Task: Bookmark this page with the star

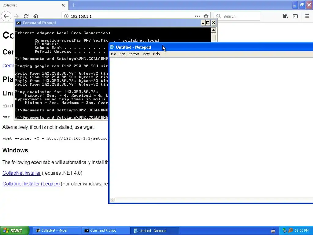Action: click(206, 16)
